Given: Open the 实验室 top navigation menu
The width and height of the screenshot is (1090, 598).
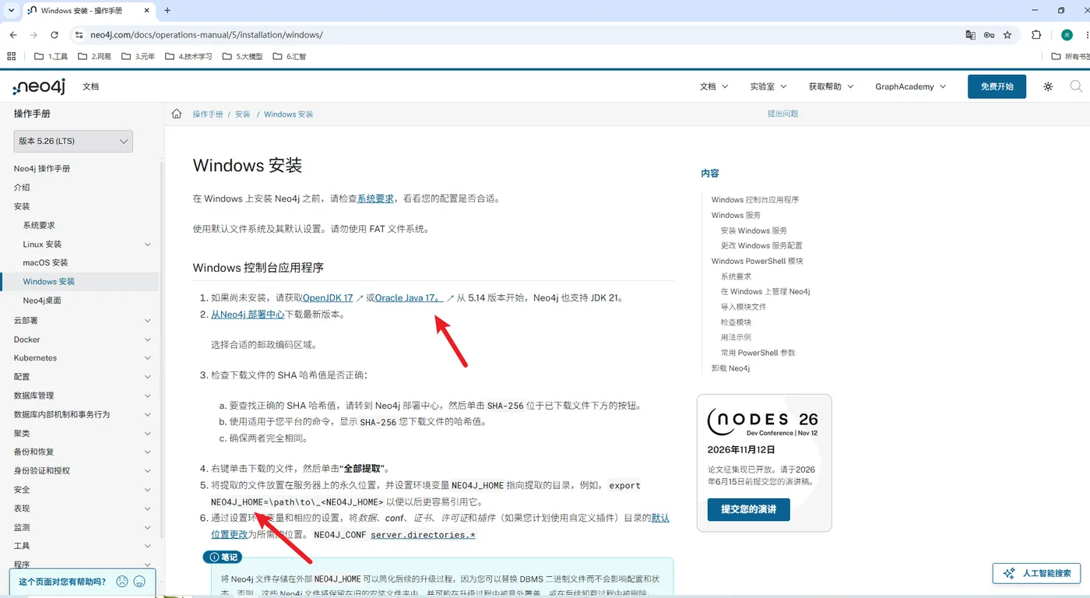Looking at the screenshot, I should click(x=768, y=86).
